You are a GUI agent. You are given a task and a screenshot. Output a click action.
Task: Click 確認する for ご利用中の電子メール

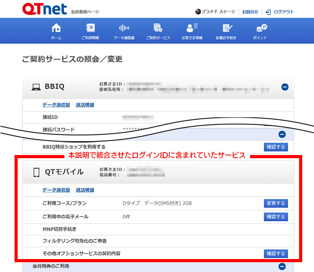(x=276, y=217)
